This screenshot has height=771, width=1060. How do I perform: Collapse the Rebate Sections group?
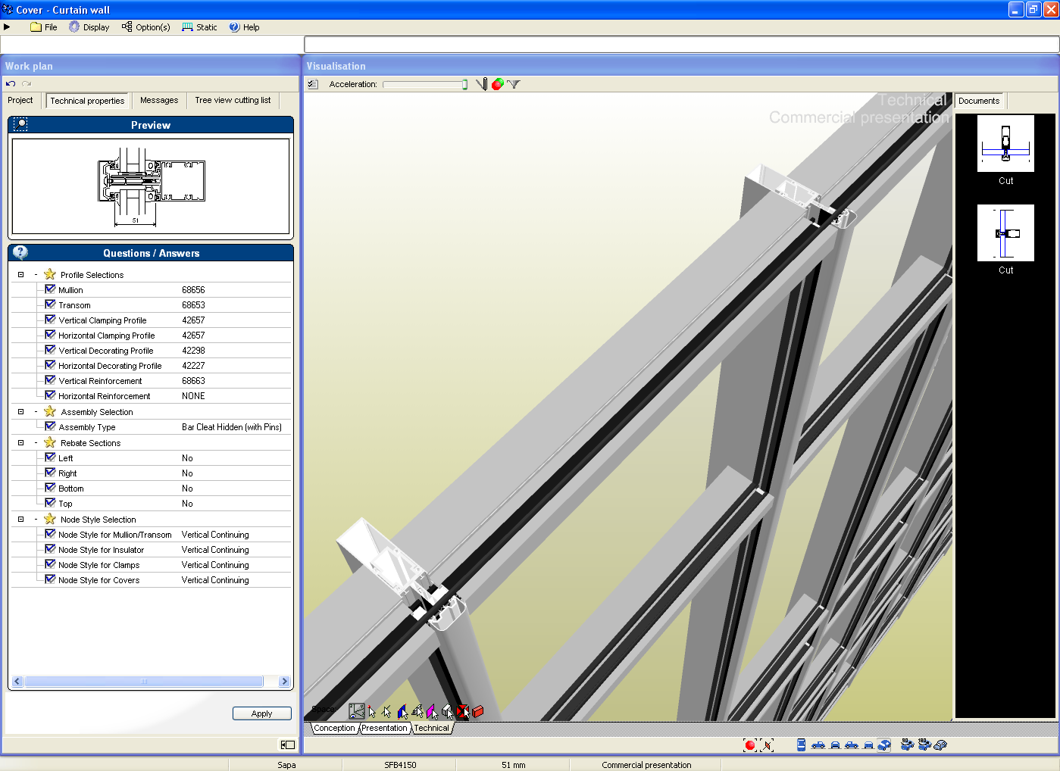point(20,443)
